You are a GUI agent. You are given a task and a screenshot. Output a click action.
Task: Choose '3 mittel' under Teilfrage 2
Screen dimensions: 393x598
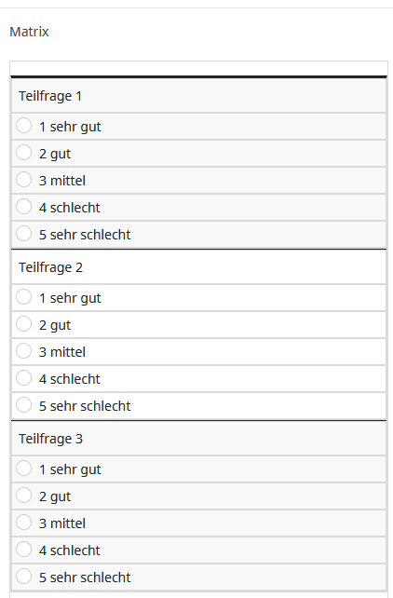pyautogui.click(x=23, y=351)
